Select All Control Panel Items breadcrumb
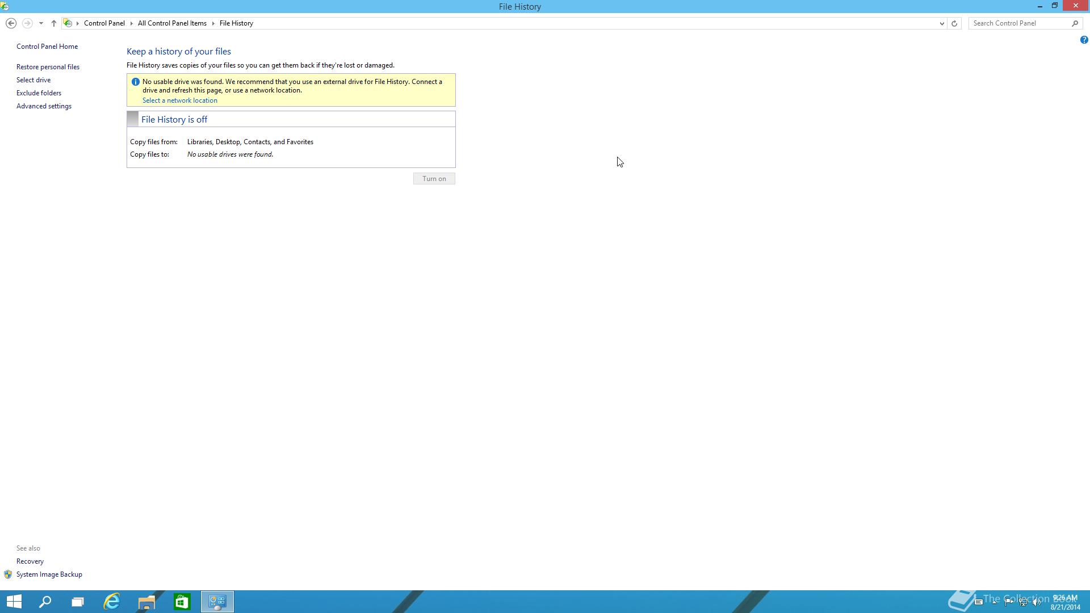Image resolution: width=1090 pixels, height=613 pixels. click(x=172, y=23)
